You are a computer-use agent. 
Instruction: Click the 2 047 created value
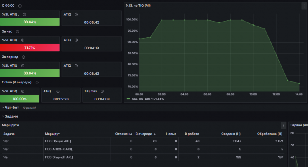click(237, 141)
